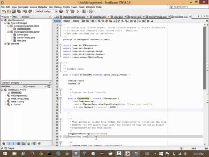Open the Windows Start button
The image size is (209, 157).
point(5,154)
